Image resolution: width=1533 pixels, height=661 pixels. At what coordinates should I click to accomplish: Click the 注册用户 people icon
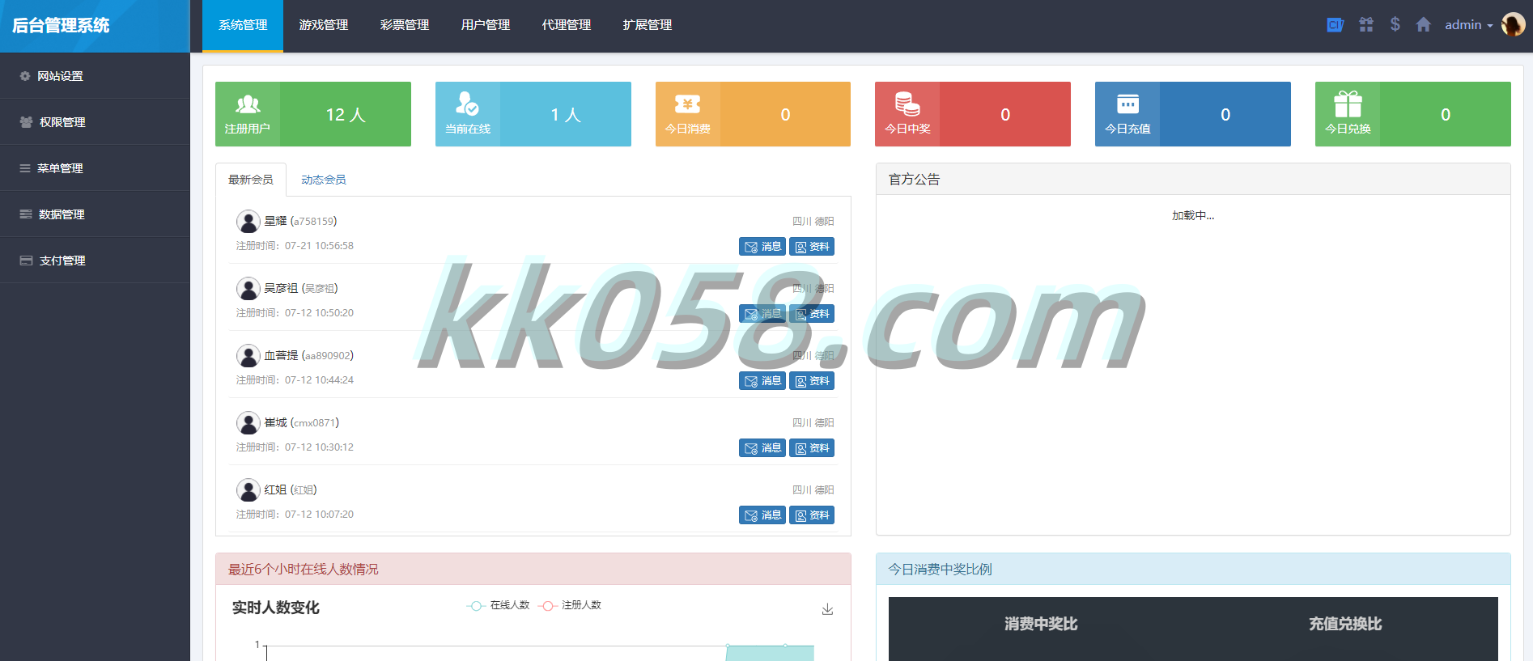[248, 104]
